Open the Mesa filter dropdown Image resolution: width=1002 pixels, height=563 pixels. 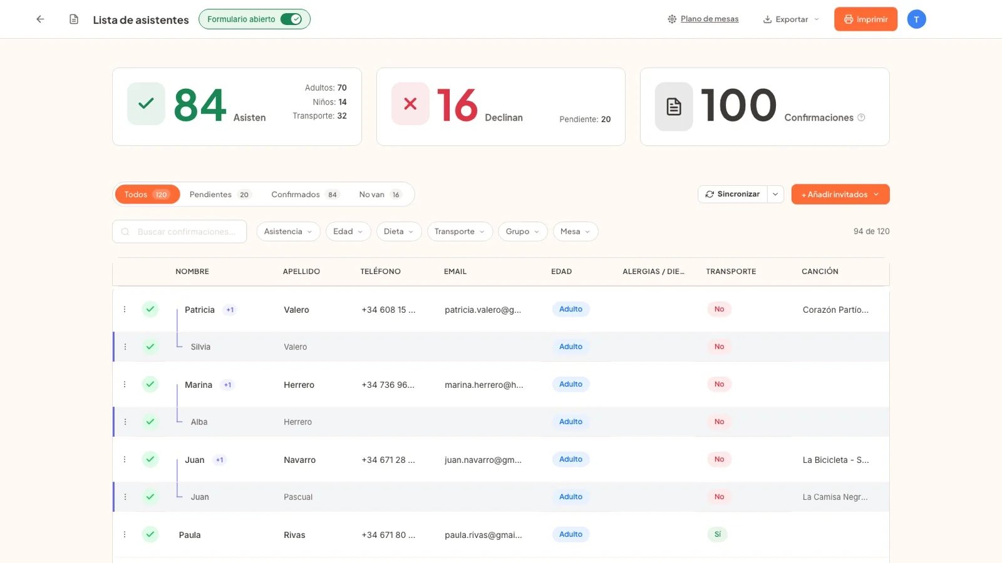[x=575, y=231]
